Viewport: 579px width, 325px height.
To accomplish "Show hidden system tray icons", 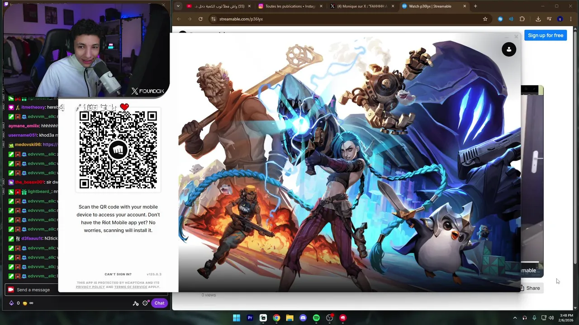I will click(515, 318).
